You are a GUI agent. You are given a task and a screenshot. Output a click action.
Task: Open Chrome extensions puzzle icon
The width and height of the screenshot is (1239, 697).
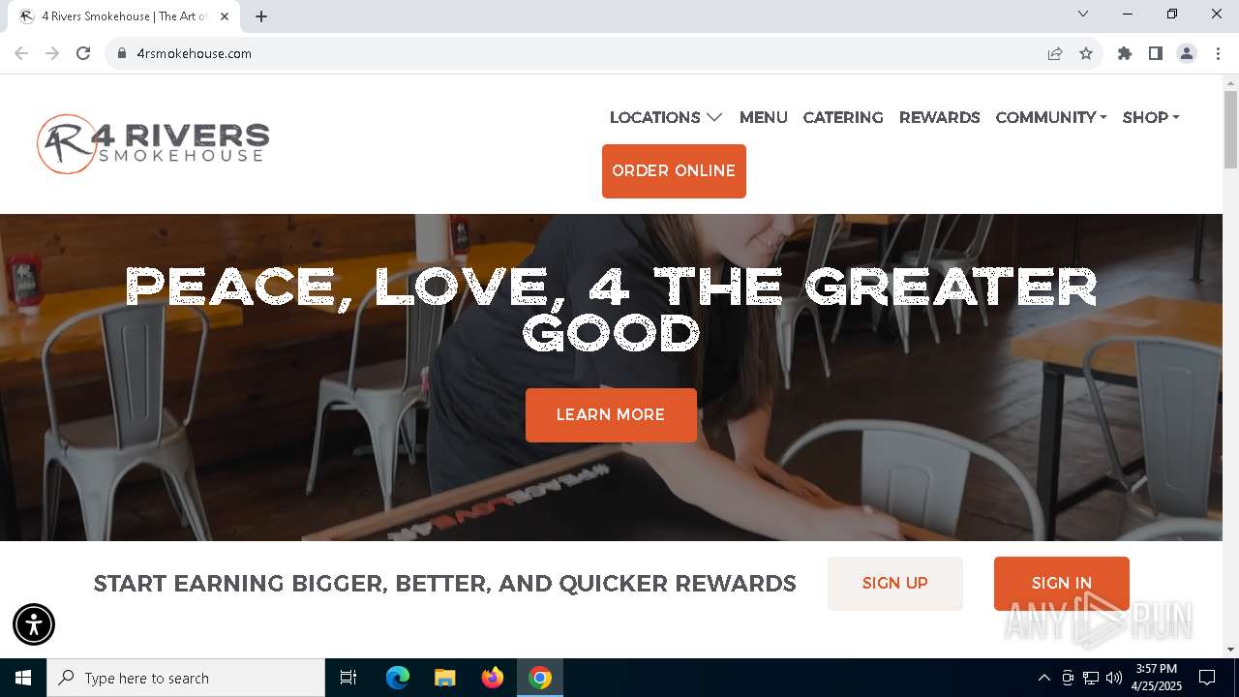(1125, 53)
